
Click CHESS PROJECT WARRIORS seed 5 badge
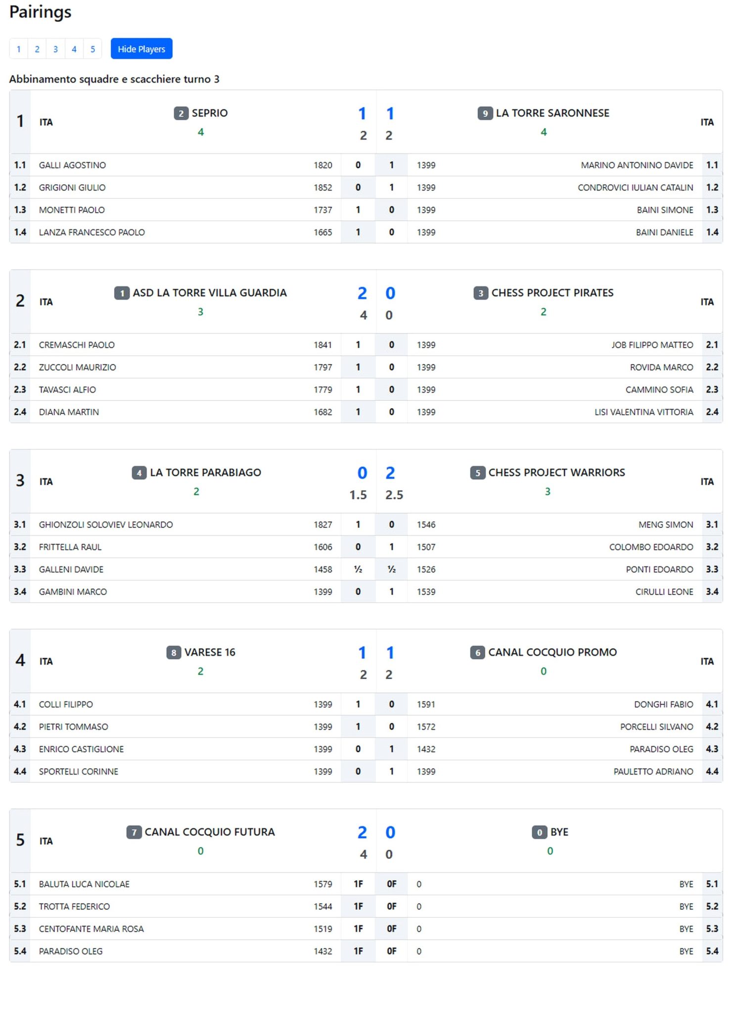tap(477, 473)
